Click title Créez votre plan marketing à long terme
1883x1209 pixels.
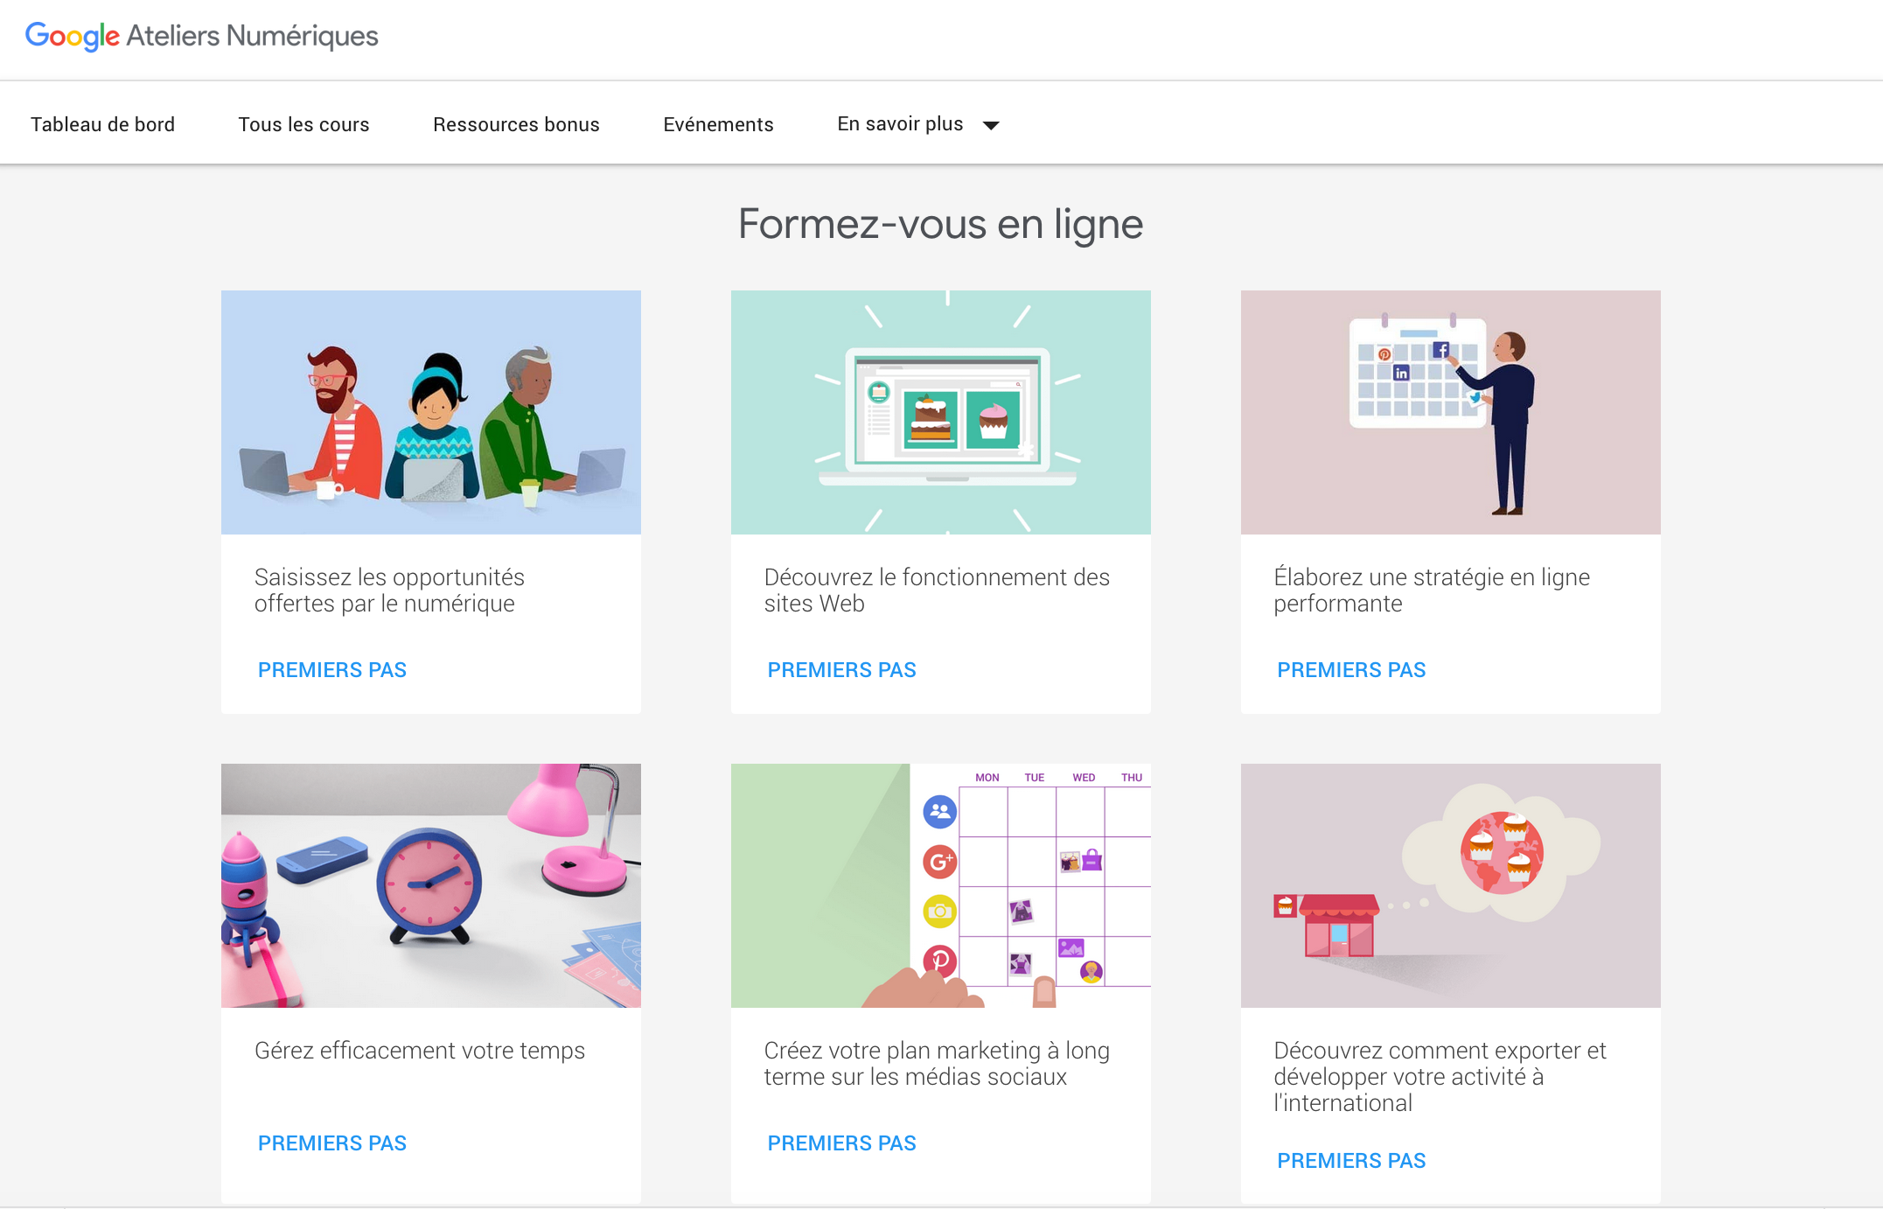pyautogui.click(x=937, y=1064)
